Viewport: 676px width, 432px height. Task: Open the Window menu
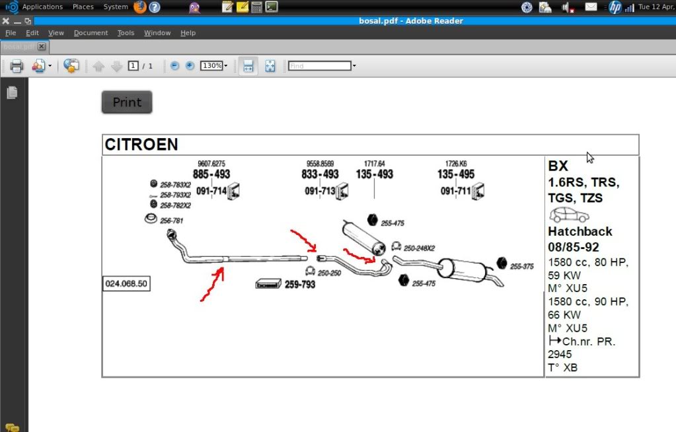157,33
